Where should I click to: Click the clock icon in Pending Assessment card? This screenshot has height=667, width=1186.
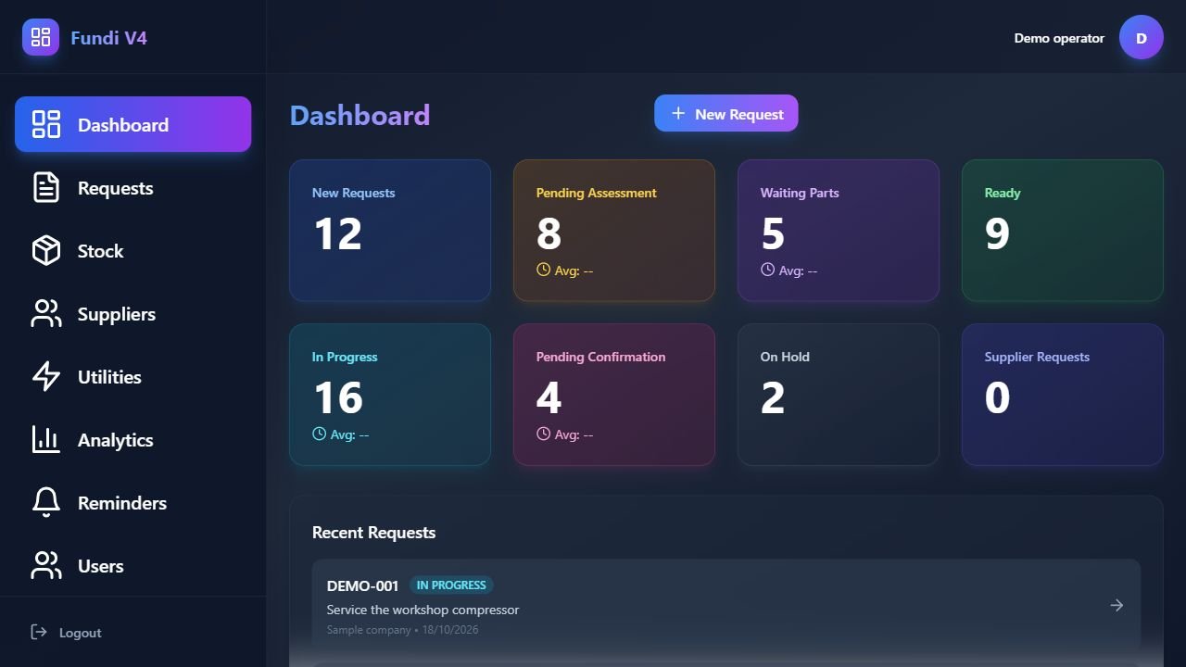coord(543,270)
